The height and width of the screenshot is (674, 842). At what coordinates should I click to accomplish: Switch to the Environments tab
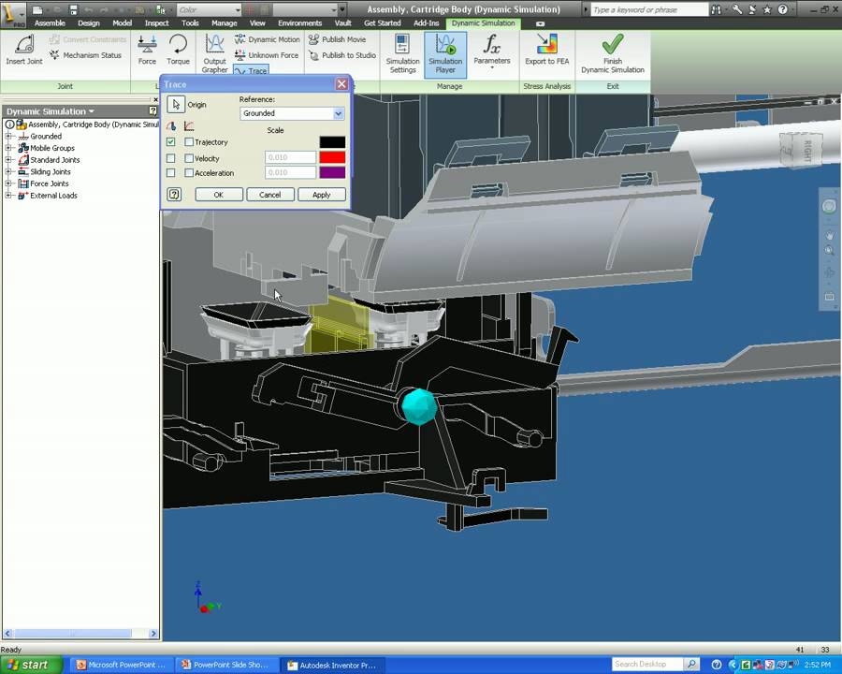coord(299,23)
